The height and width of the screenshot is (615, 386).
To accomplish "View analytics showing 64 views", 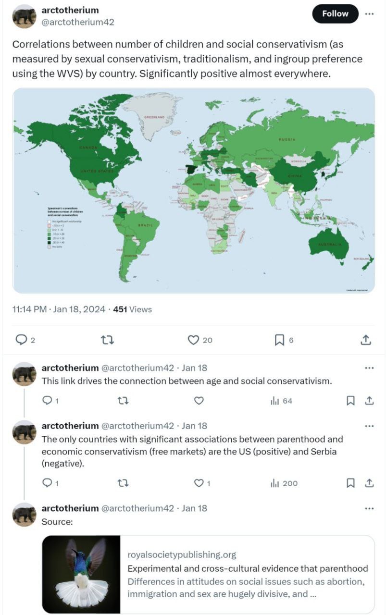I will point(281,401).
